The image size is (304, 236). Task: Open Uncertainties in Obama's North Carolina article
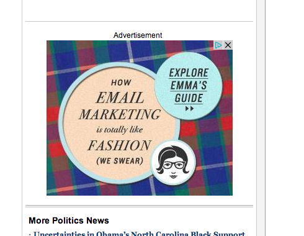[139, 234]
